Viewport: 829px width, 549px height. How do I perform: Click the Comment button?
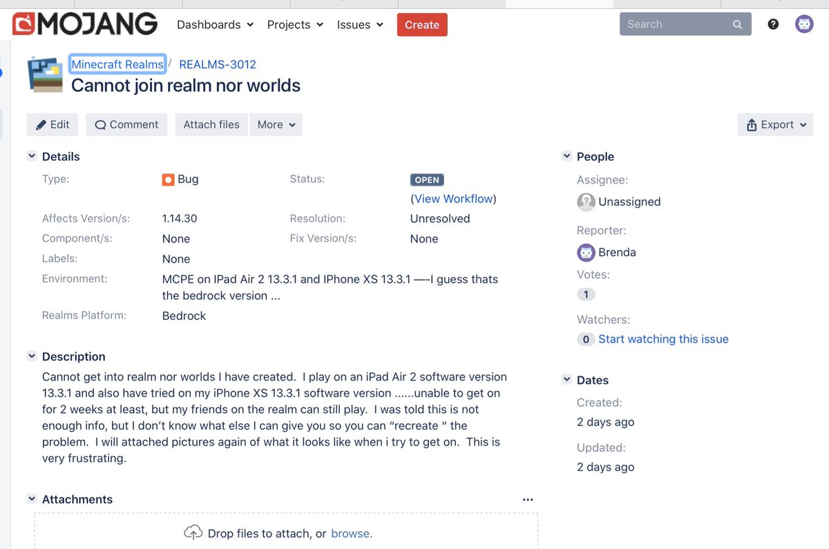point(126,124)
